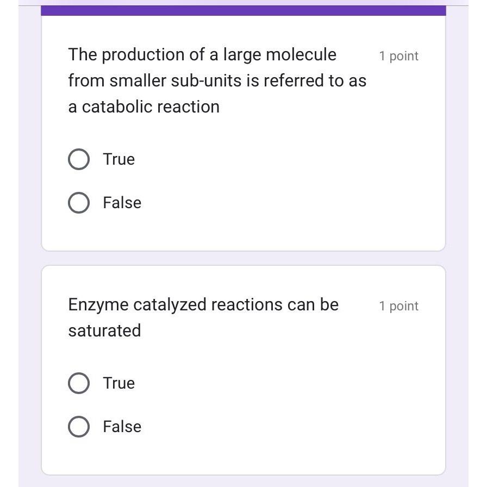Click the 'True' label under catabolic question
Viewport: 487px width, 487px height.
coord(118,159)
